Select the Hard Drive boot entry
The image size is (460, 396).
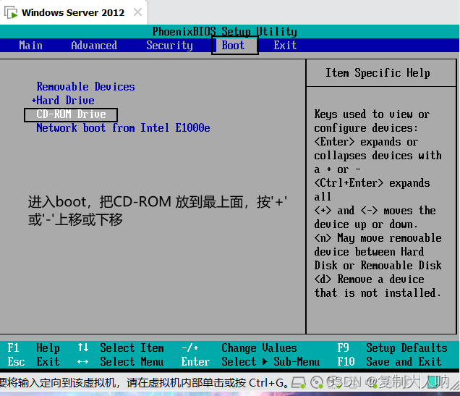65,101
